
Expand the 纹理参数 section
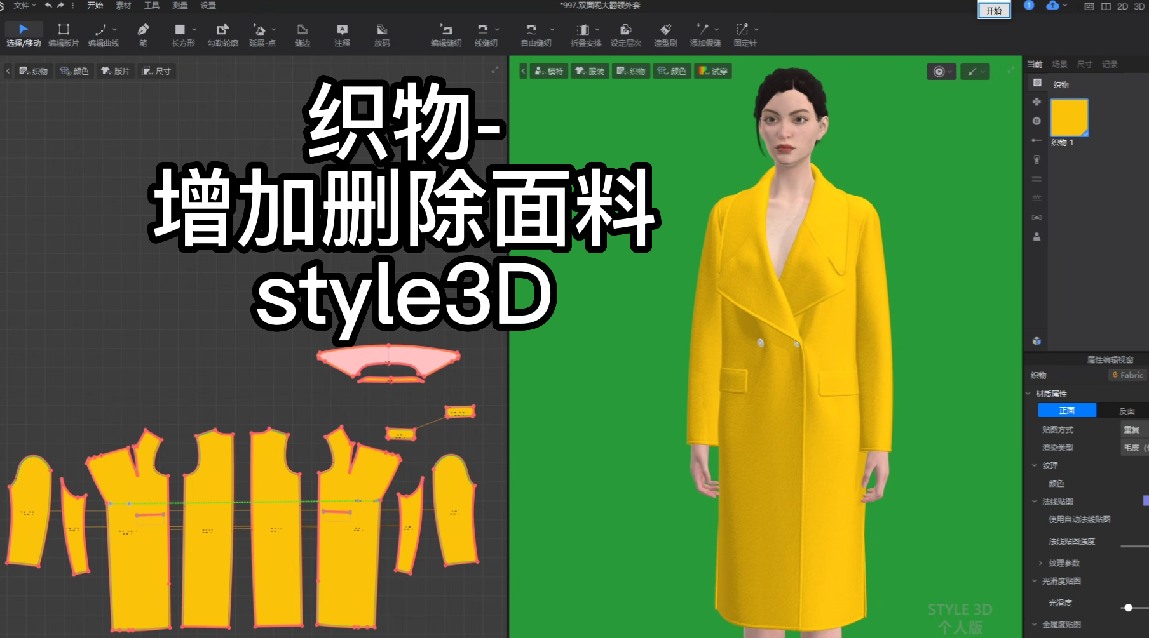pyautogui.click(x=1040, y=563)
